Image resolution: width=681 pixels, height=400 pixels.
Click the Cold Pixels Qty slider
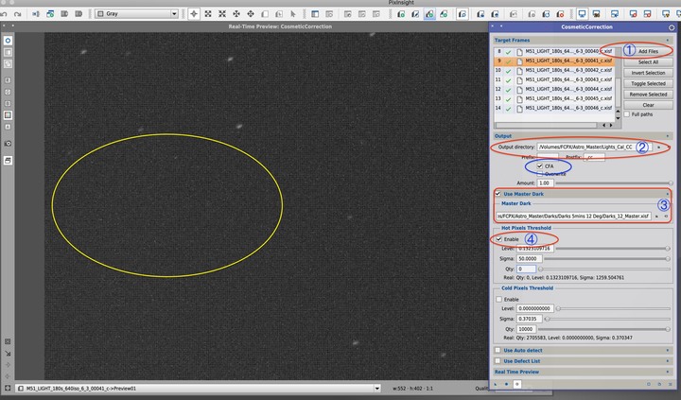coord(603,329)
